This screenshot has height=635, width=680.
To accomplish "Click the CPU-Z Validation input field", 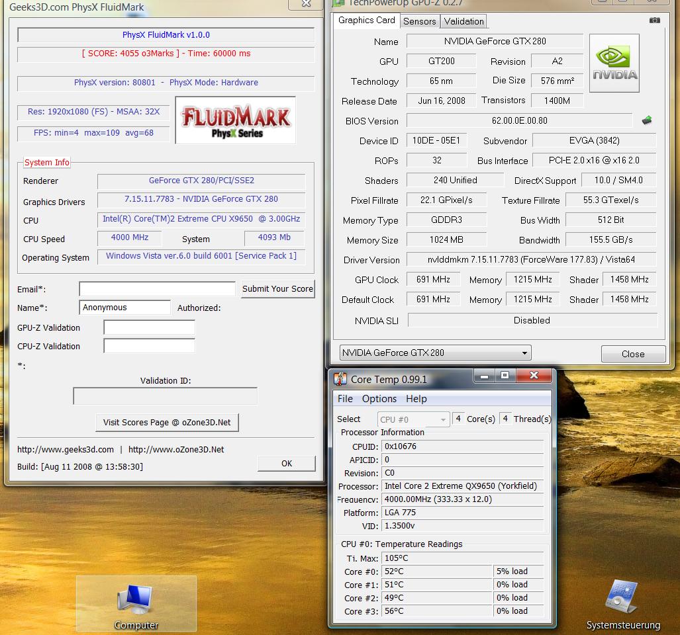I will tap(149, 346).
